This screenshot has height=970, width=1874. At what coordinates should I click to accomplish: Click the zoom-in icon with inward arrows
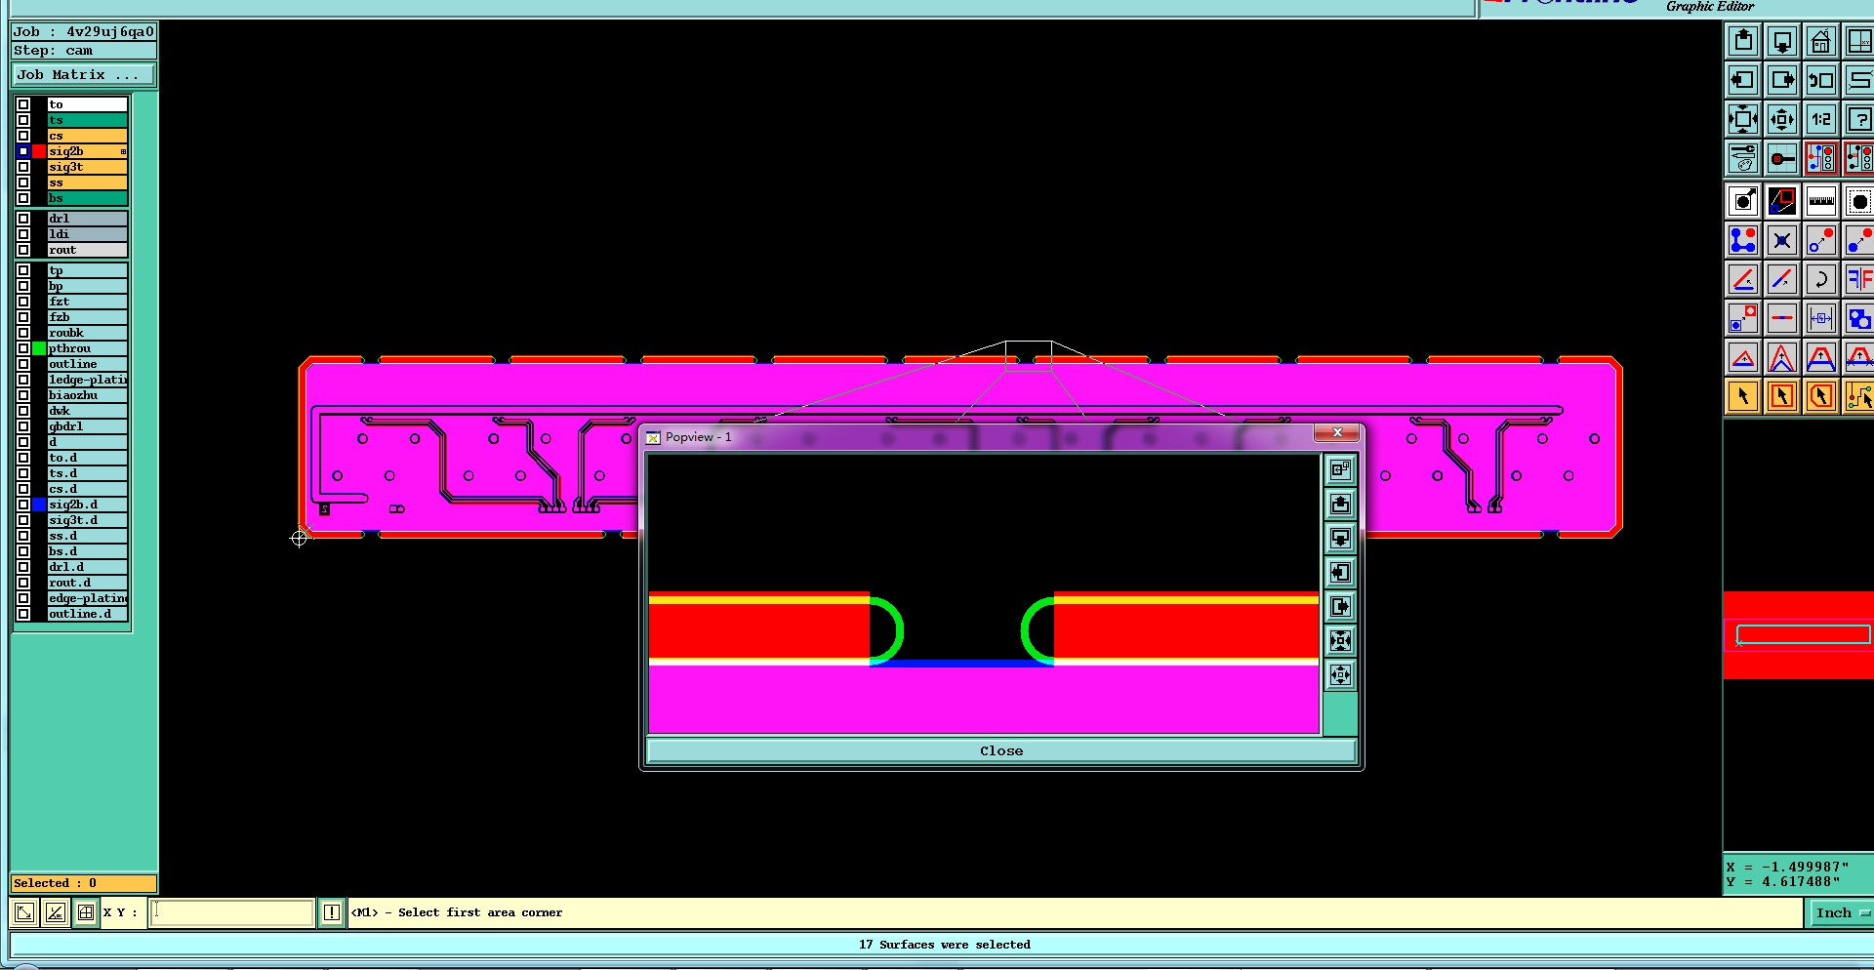pos(1743,119)
